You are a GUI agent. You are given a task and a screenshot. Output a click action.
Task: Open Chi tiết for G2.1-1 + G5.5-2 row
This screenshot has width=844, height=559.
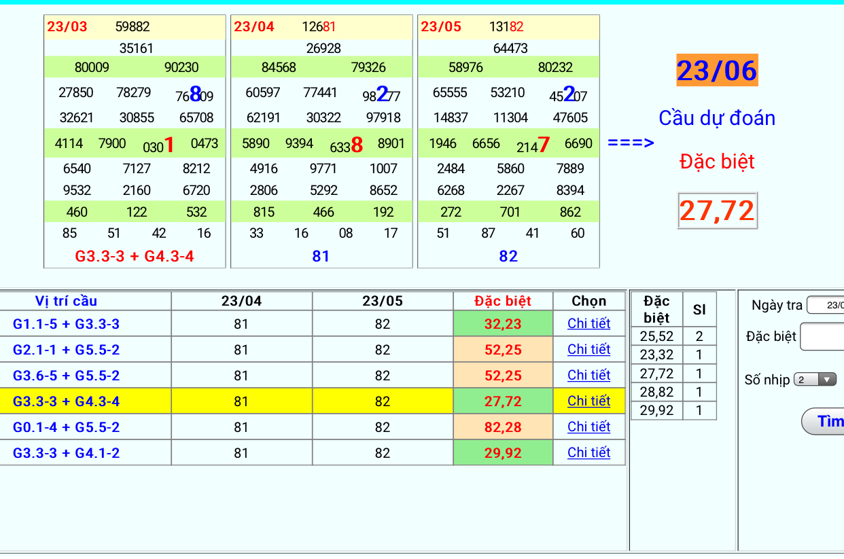(588, 350)
